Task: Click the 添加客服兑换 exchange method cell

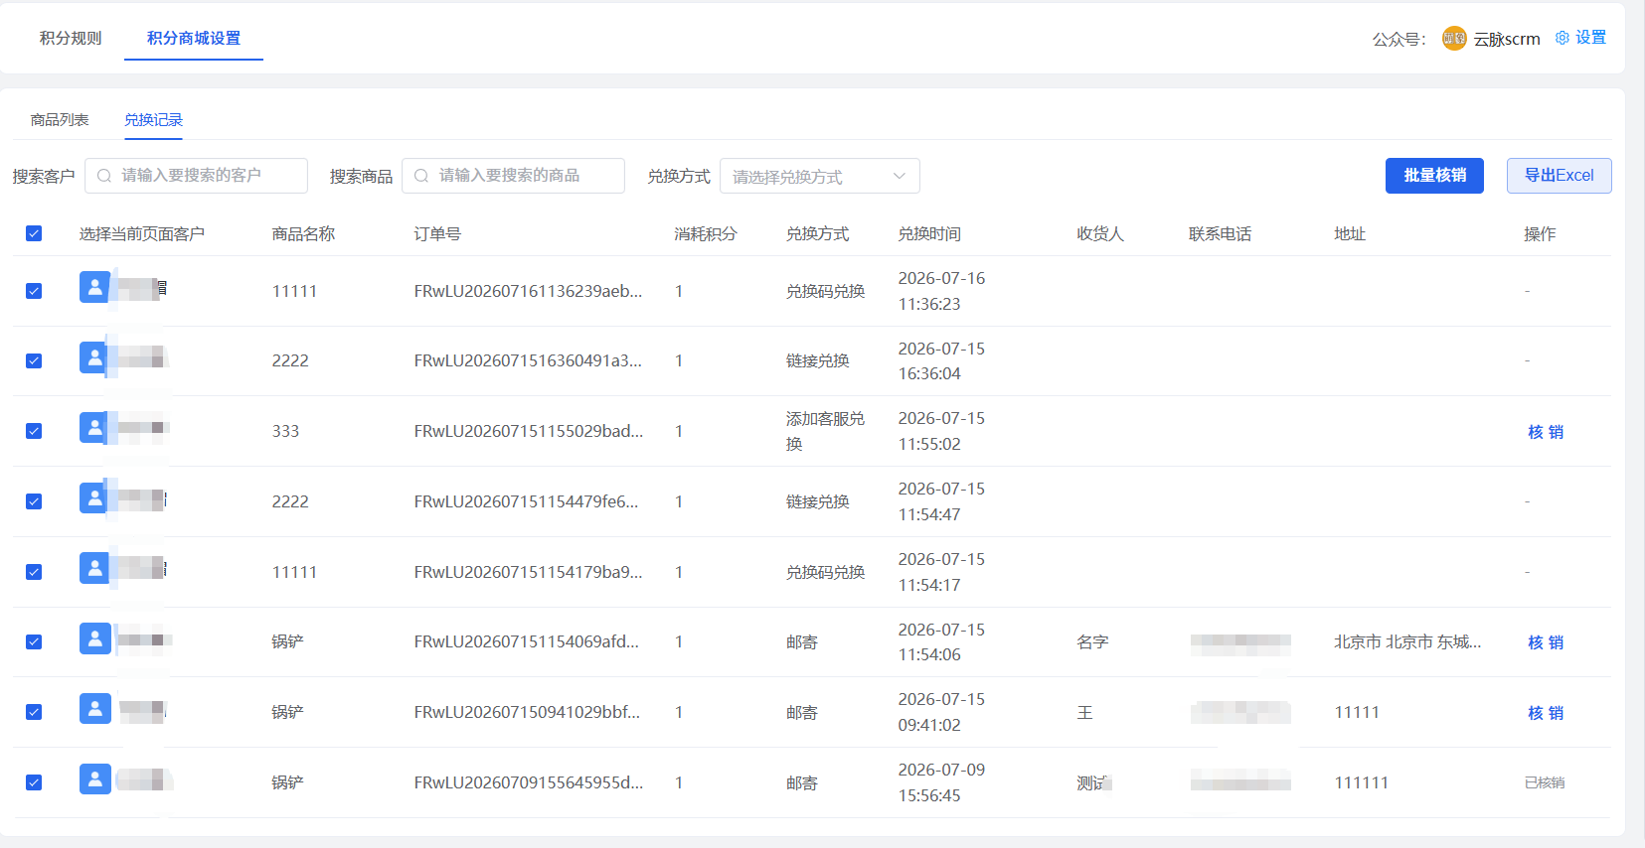Action: 825,431
